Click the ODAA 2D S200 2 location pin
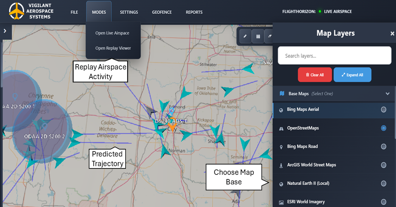396x207 pixels. coord(45,126)
